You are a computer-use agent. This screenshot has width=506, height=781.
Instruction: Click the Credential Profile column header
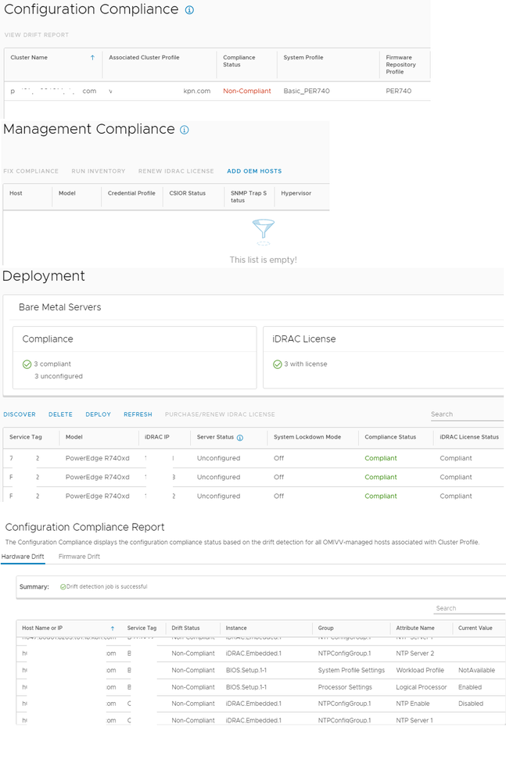[x=131, y=193]
